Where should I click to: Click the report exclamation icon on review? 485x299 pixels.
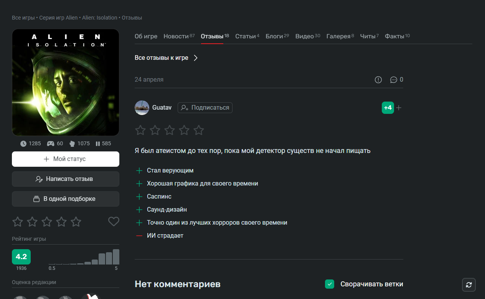tap(378, 80)
